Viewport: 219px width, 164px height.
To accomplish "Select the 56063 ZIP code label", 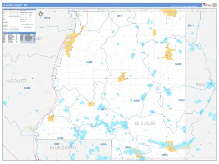I will [104, 144].
